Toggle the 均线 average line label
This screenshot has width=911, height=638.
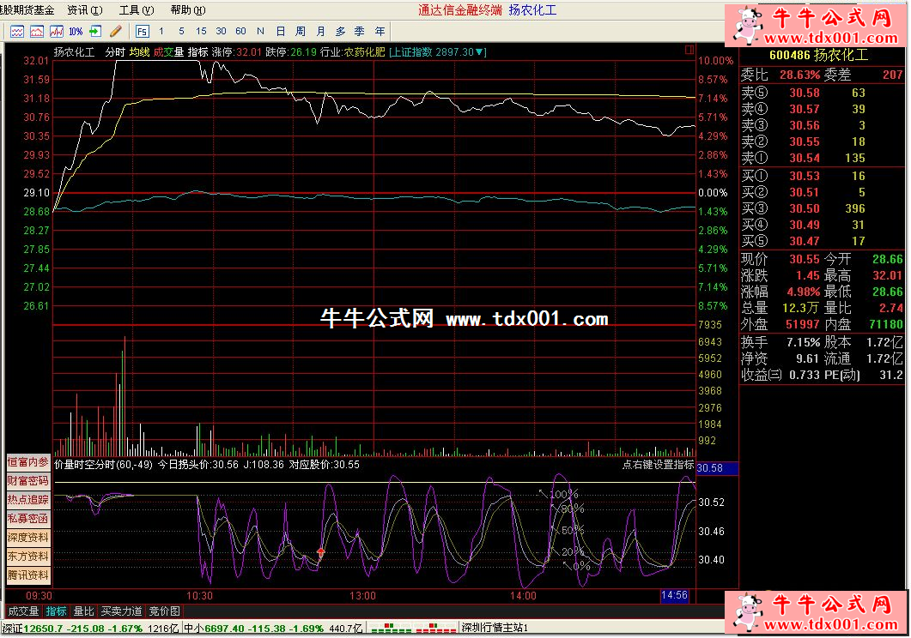coord(139,52)
